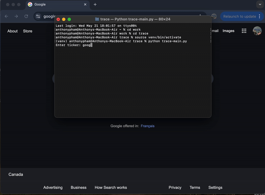Viewport: 265px width, 195px height.
Task: Click the browser Back arrow
Action: 6,16
